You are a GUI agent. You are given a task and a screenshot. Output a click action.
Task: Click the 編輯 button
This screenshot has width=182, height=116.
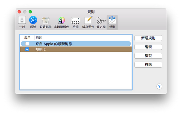(148, 47)
